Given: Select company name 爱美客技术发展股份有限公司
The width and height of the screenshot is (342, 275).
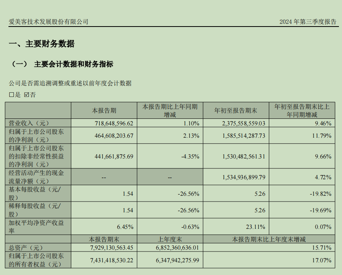Looking at the screenshot, I should pyautogui.click(x=49, y=22).
